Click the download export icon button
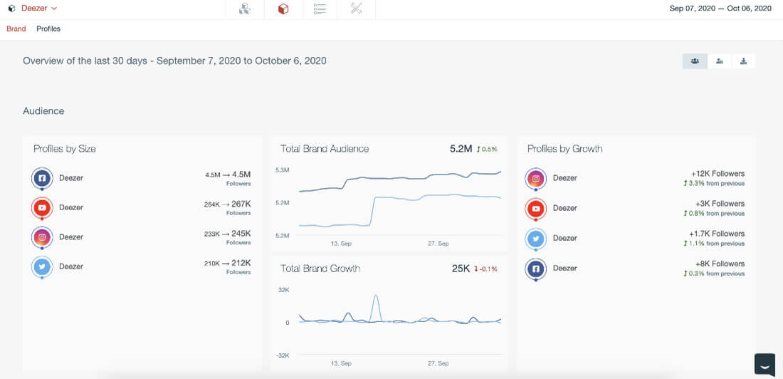Viewport: 783px width, 379px height. pyautogui.click(x=744, y=61)
